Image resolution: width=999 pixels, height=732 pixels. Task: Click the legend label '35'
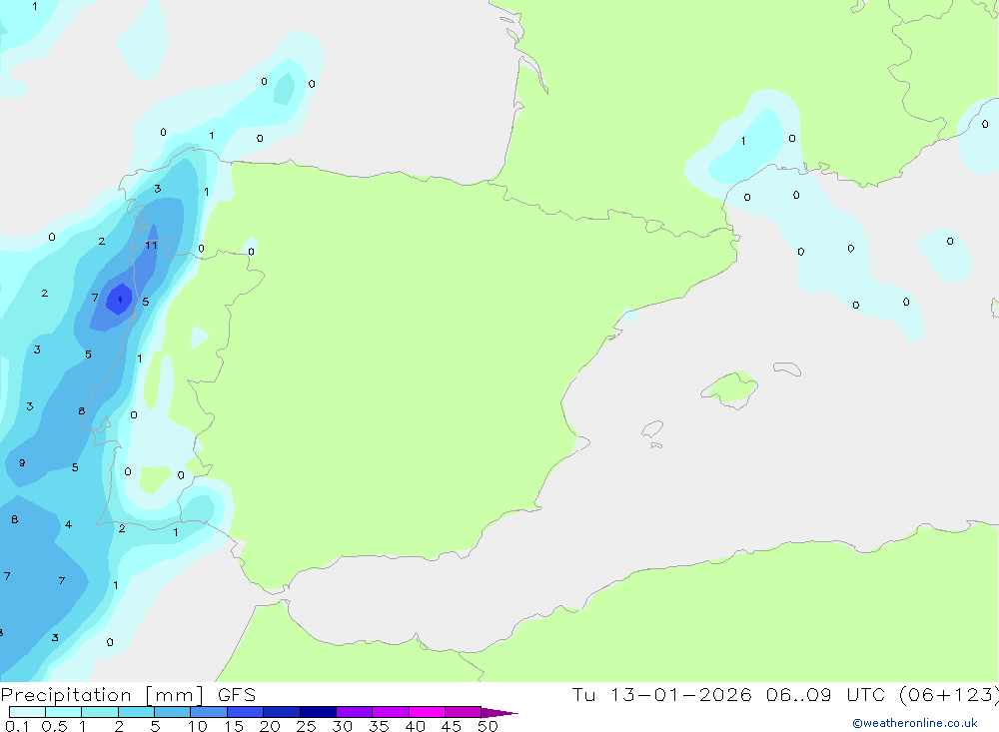tap(379, 726)
